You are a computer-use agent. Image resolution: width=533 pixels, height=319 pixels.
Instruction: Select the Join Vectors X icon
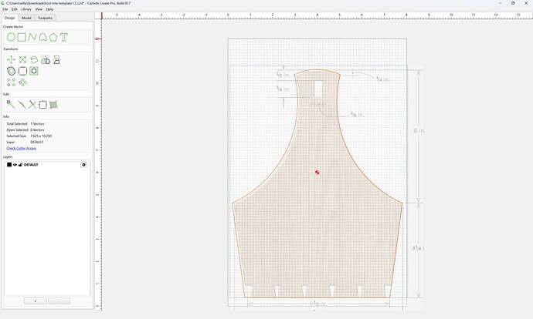(32, 105)
